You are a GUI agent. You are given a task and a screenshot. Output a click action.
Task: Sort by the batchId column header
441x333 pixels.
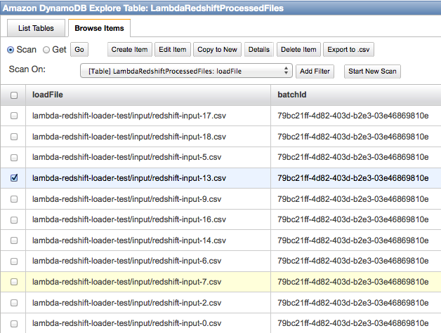point(356,95)
